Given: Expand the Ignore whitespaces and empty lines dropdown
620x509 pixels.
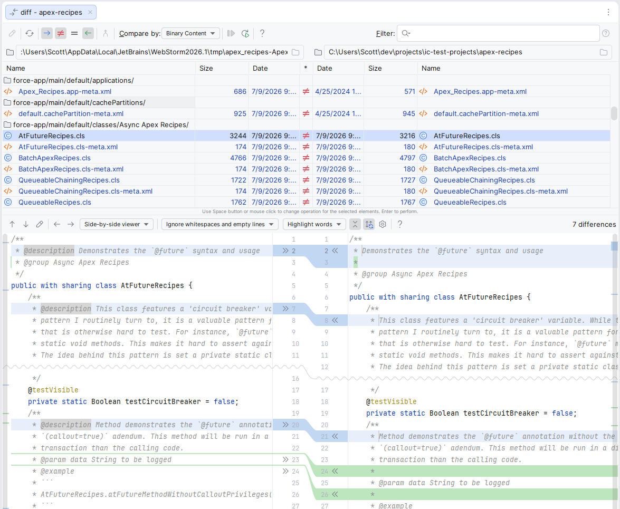Looking at the screenshot, I should coord(220,225).
